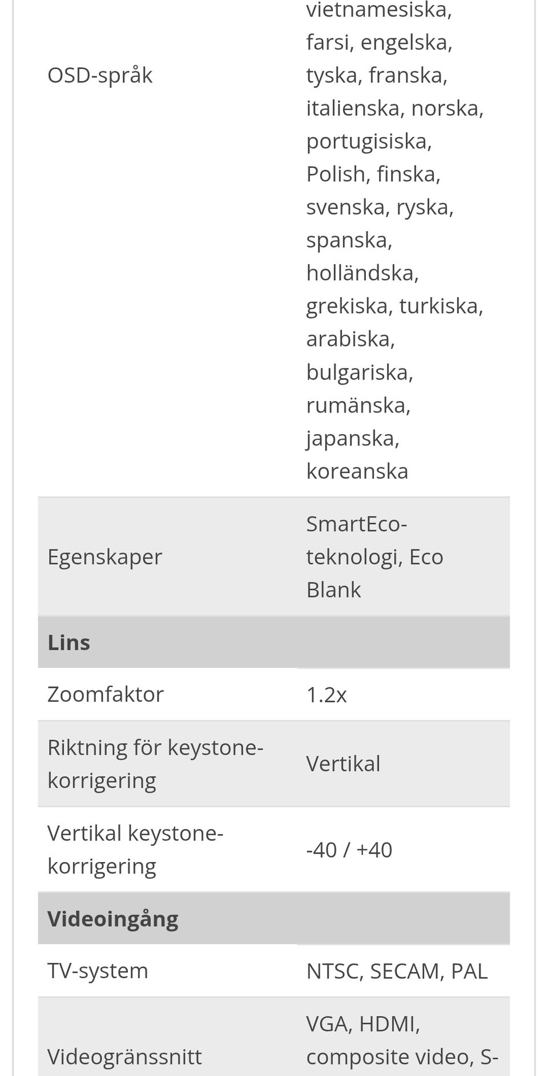Click the SmartEco-teknologi, Eco Blank value

pos(374,557)
